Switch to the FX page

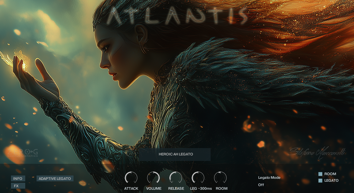point(16,186)
